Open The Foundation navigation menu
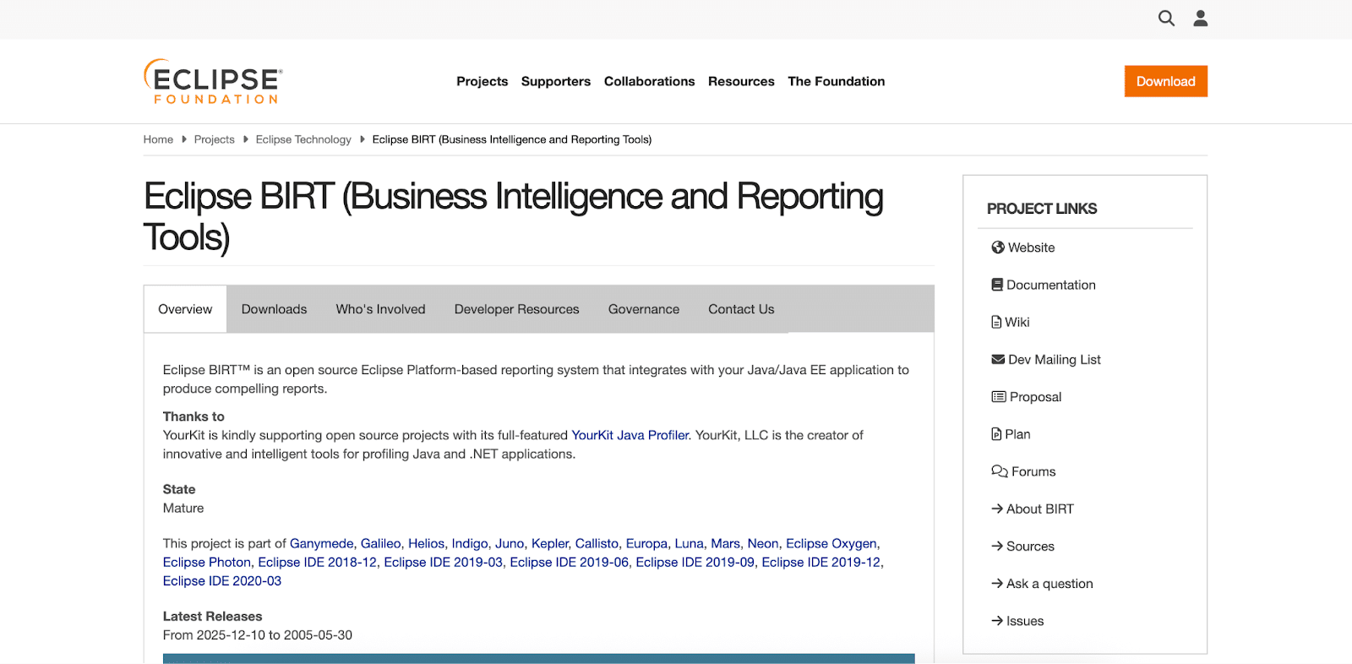The width and height of the screenshot is (1352, 664). pyautogui.click(x=837, y=81)
